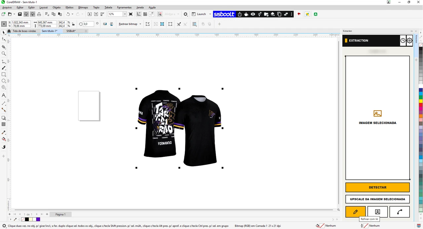
Task: Click the Refinar com IA pencil button
Action: coord(356,212)
